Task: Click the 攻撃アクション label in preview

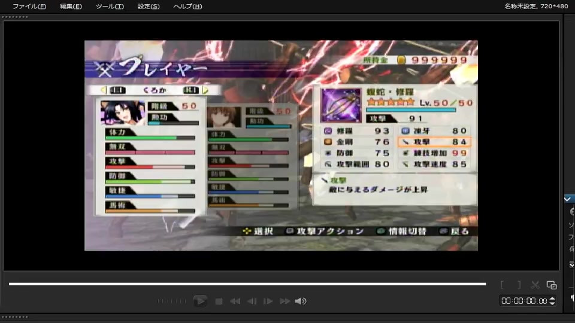Action: [x=330, y=231]
